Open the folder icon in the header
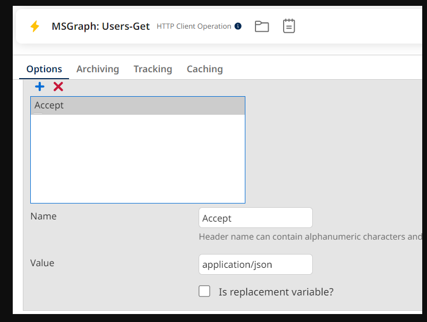This screenshot has height=322, width=427. 261,26
